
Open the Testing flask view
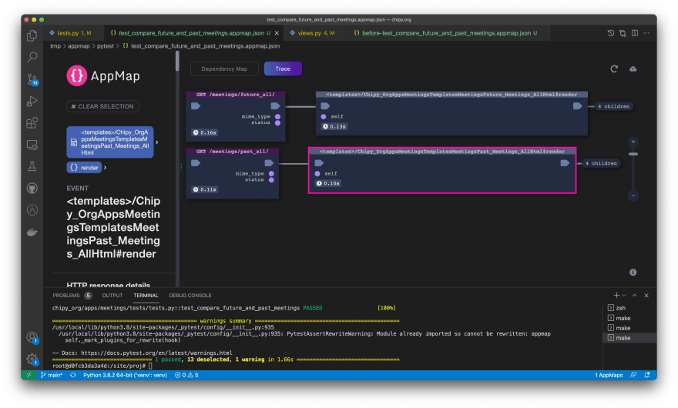(x=32, y=166)
